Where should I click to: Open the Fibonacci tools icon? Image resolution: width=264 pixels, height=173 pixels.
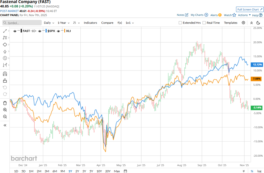5,38
